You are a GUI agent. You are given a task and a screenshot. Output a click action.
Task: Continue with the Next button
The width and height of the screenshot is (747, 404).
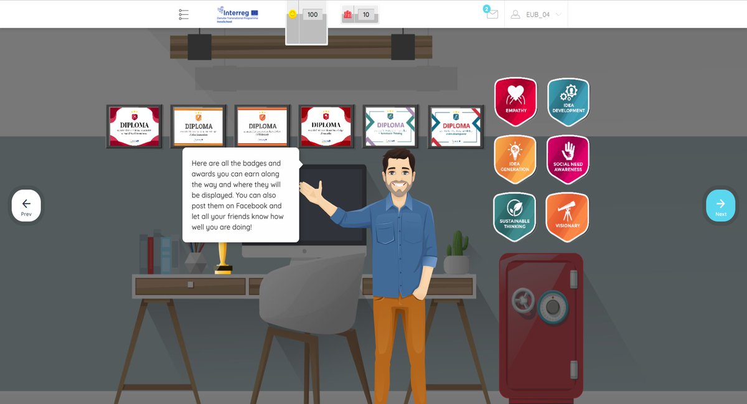click(721, 206)
